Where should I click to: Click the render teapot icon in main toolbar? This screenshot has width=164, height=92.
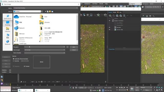click(x=143, y=7)
